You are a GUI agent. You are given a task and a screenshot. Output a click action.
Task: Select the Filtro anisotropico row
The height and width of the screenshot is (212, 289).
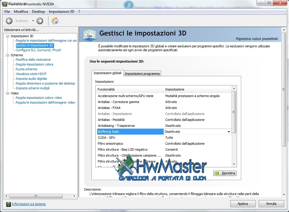[164, 144]
